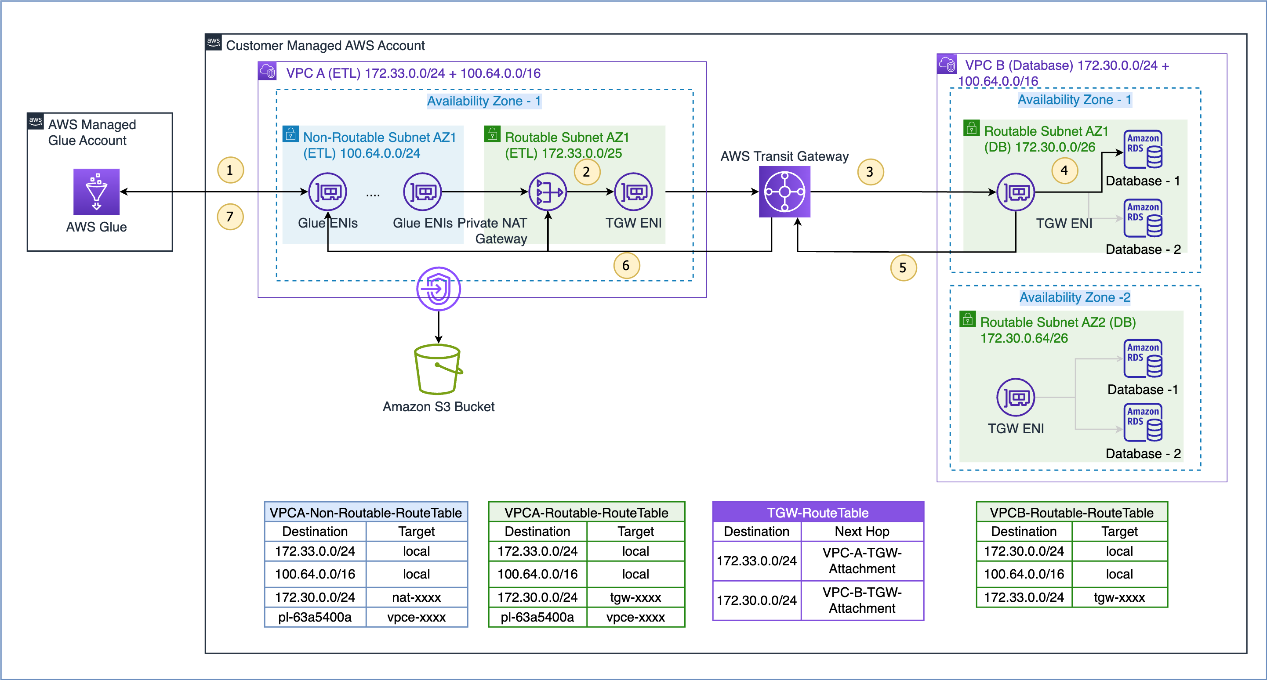Click the S3 VPC endpoint shield icon
Viewport: 1267px width, 680px height.
tap(438, 289)
